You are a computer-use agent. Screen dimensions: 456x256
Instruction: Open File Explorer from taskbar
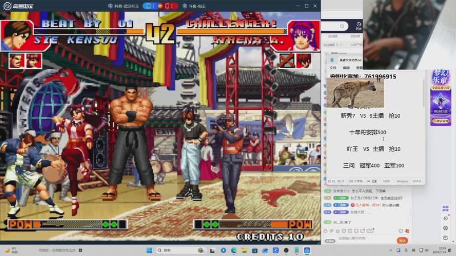(x=245, y=250)
